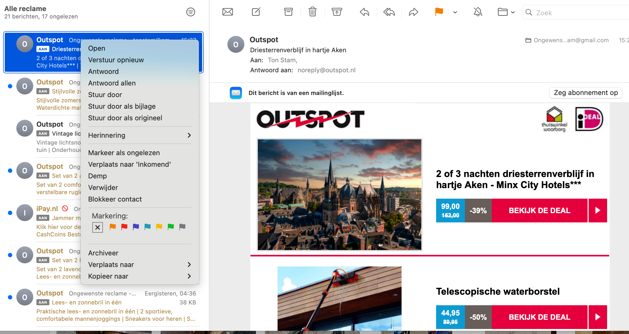This screenshot has width=629, height=334.
Task: Open filter icon in message list header
Action: click(190, 12)
